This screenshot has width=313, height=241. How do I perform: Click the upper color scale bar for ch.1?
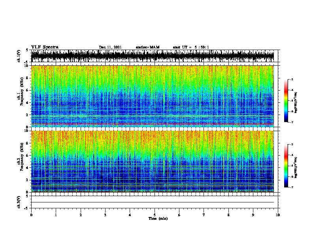(x=286, y=101)
